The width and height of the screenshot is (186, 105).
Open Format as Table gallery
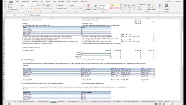(95, 7)
